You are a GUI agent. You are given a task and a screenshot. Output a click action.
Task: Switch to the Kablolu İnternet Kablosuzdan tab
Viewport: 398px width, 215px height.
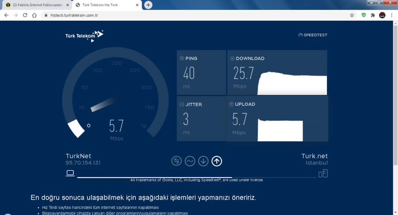click(x=37, y=5)
